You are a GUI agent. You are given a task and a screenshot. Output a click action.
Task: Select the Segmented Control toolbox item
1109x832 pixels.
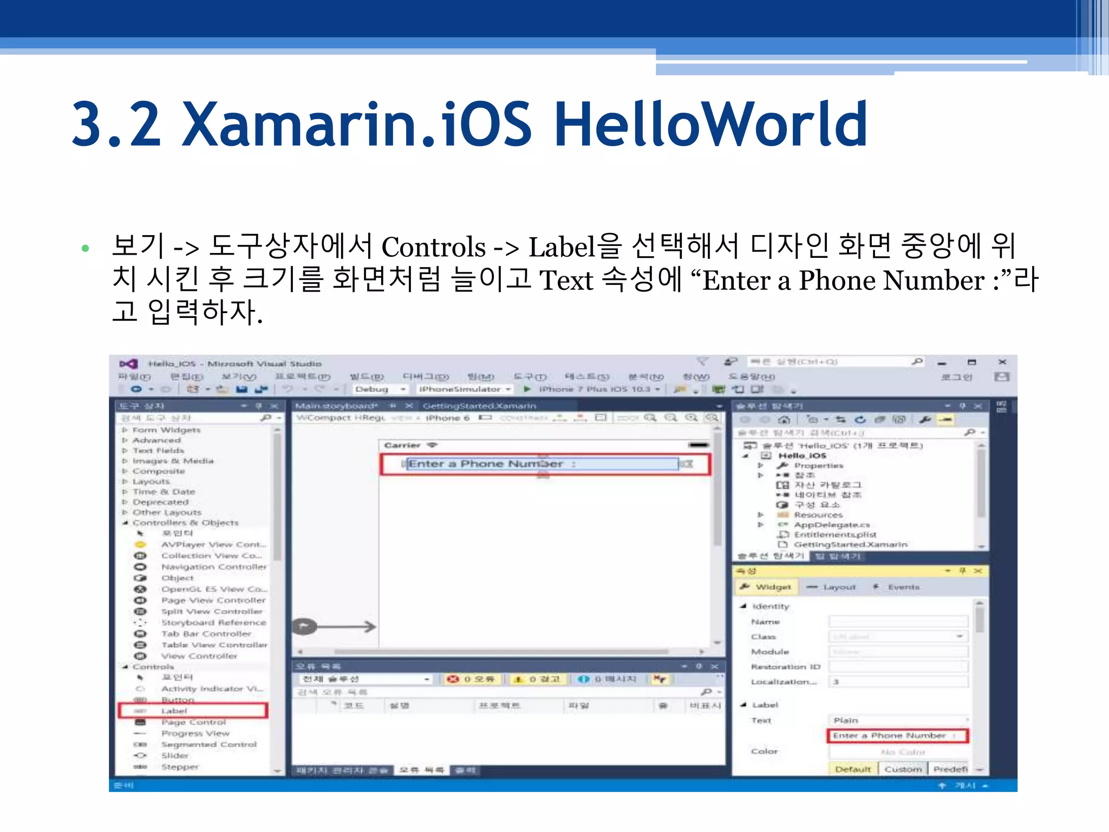point(208,744)
